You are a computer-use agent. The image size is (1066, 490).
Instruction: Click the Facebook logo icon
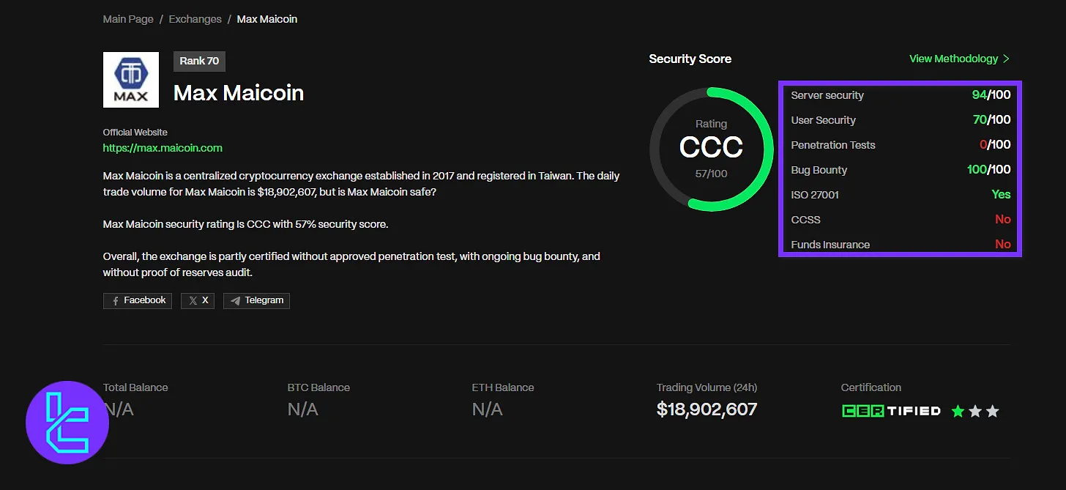coord(116,301)
